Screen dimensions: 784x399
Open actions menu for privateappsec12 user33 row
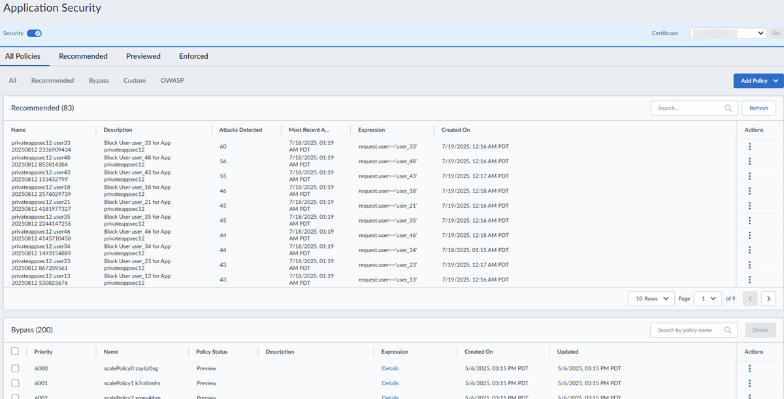tap(749, 146)
